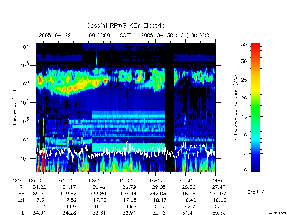Click the 0 dB color scale label
The width and height of the screenshot is (287, 215).
coord(245,170)
